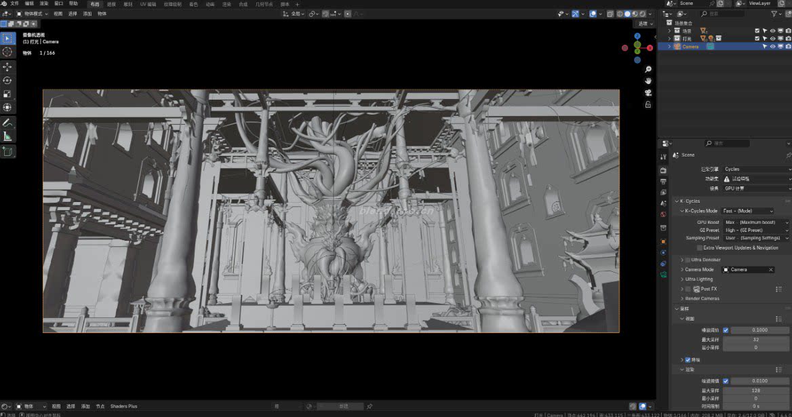Screen dimensions: 792x417
Task: Clear the Camera Mode field with X
Action: (x=770, y=270)
